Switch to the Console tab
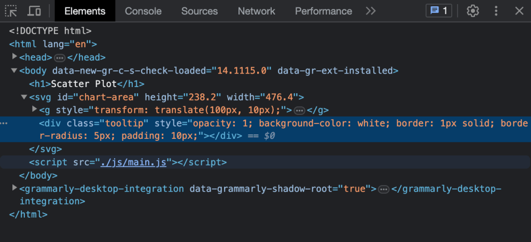The width and height of the screenshot is (531, 242). click(x=143, y=11)
